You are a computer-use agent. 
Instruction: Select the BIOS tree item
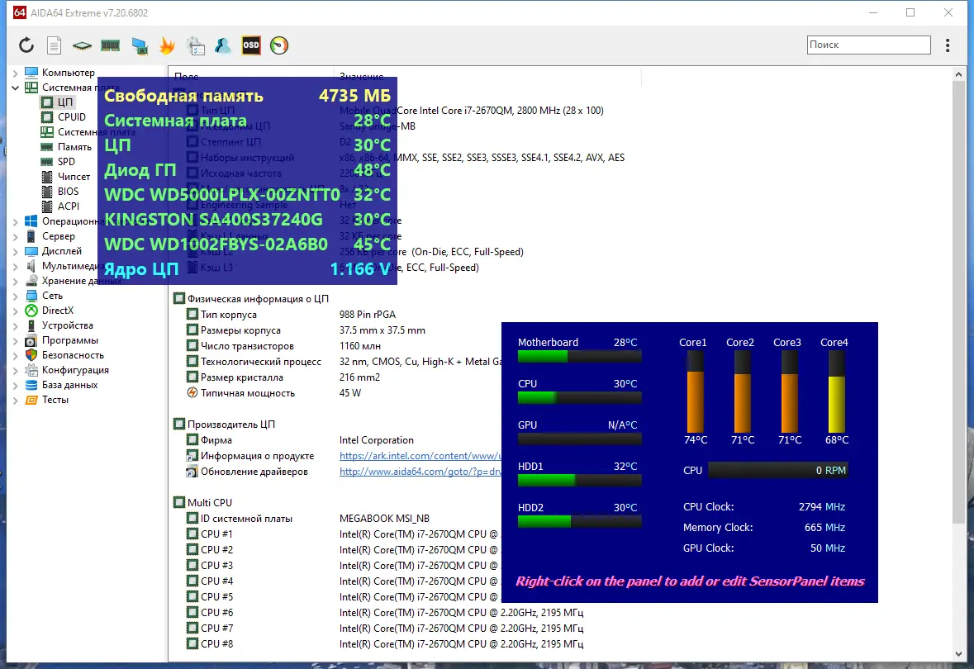69,192
